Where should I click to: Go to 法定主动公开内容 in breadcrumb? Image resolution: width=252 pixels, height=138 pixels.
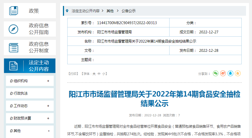point(85,11)
